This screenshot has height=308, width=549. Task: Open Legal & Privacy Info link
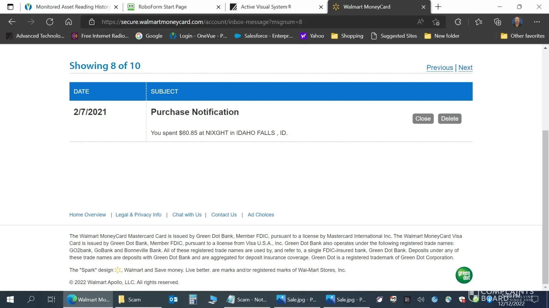click(x=138, y=215)
